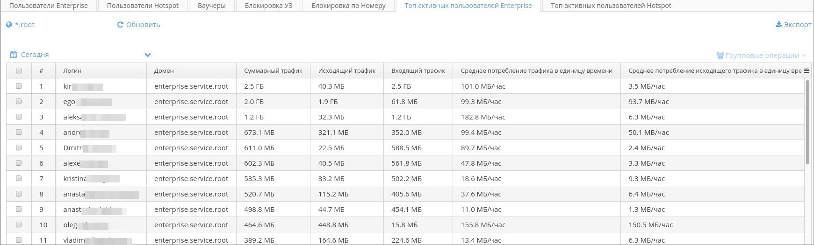Check the checkbox for row 5
The image size is (814, 245).
coord(19,147)
